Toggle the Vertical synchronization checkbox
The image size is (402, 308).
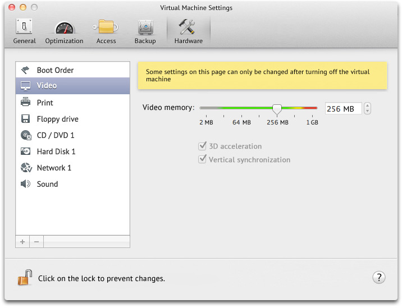203,160
